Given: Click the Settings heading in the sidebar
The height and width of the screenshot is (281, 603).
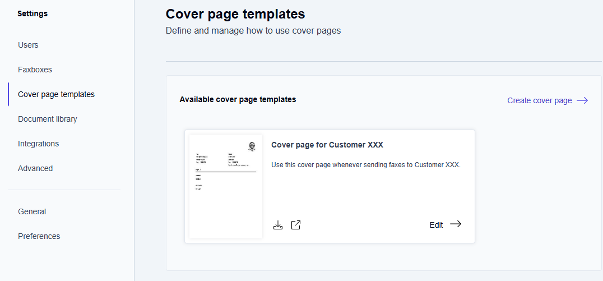Looking at the screenshot, I should [33, 13].
